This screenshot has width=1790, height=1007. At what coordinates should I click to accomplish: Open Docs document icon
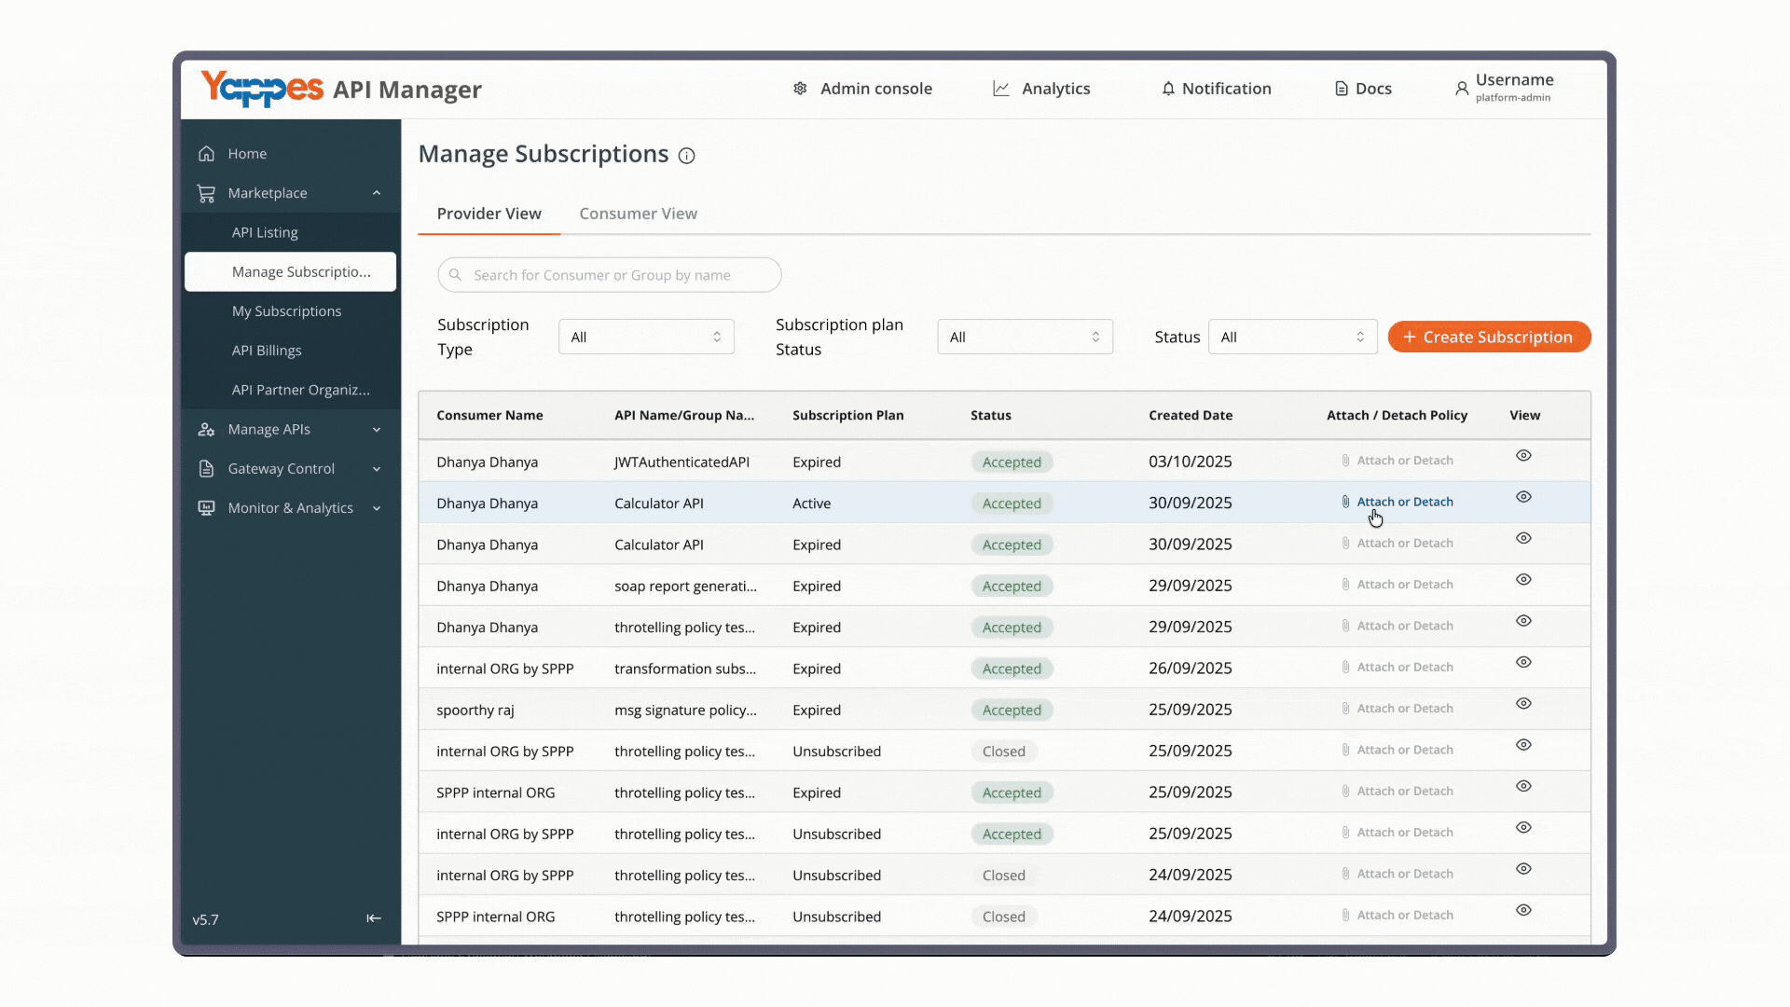click(1341, 89)
